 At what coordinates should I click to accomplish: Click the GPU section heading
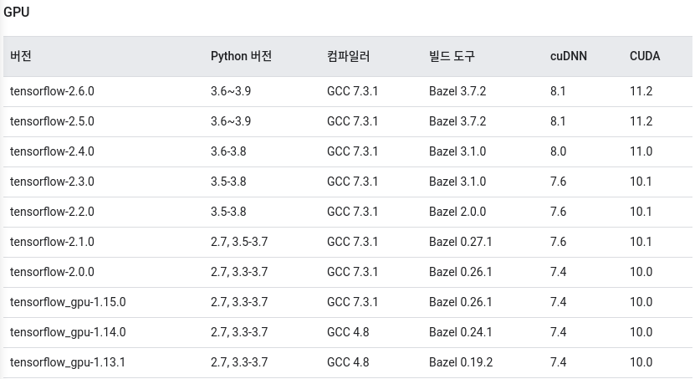pyautogui.click(x=16, y=13)
